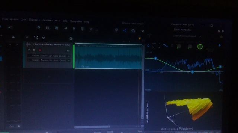The image size is (238, 133).
Task: Toggle the EQ band power button
Action: pos(148,45)
